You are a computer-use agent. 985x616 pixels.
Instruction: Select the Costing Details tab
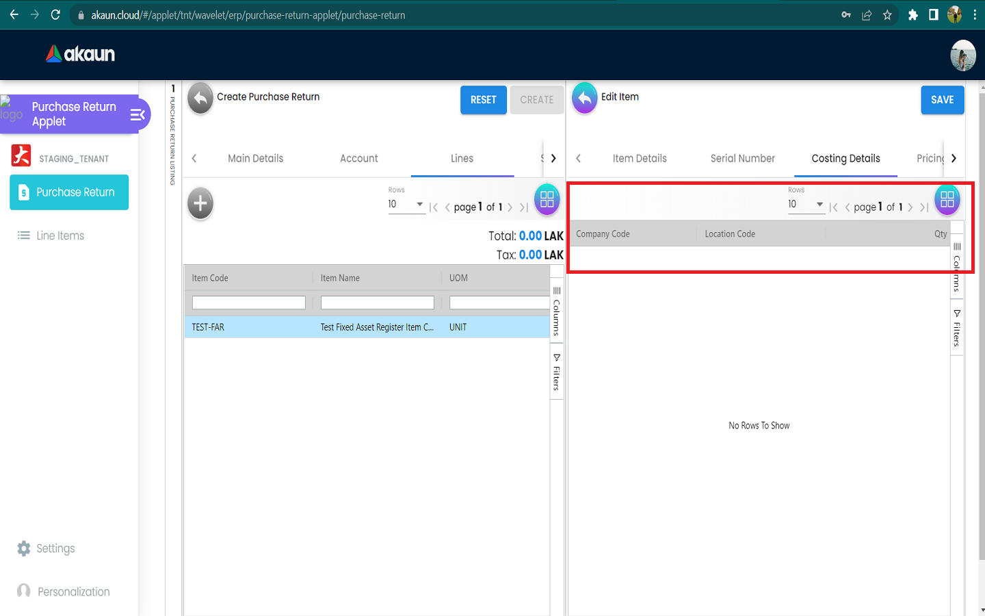845,158
